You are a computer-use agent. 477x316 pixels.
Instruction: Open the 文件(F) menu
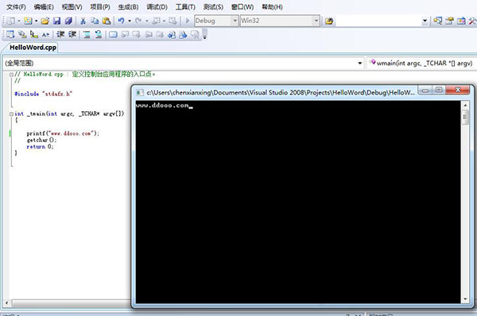coord(16,6)
